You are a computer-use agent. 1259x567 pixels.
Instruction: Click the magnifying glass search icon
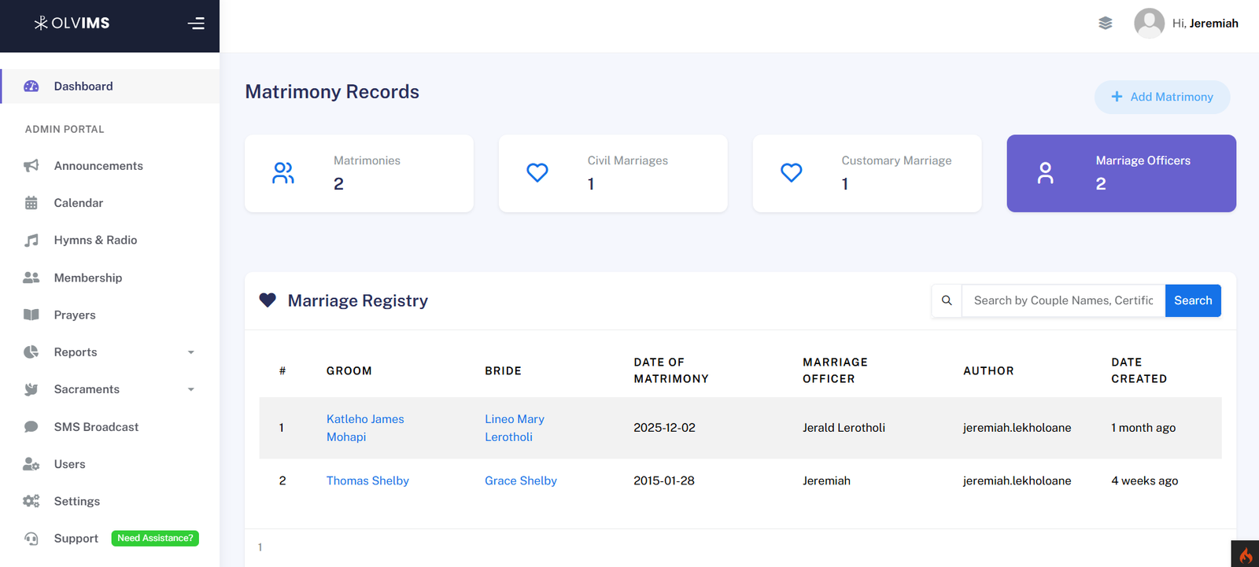tap(947, 300)
